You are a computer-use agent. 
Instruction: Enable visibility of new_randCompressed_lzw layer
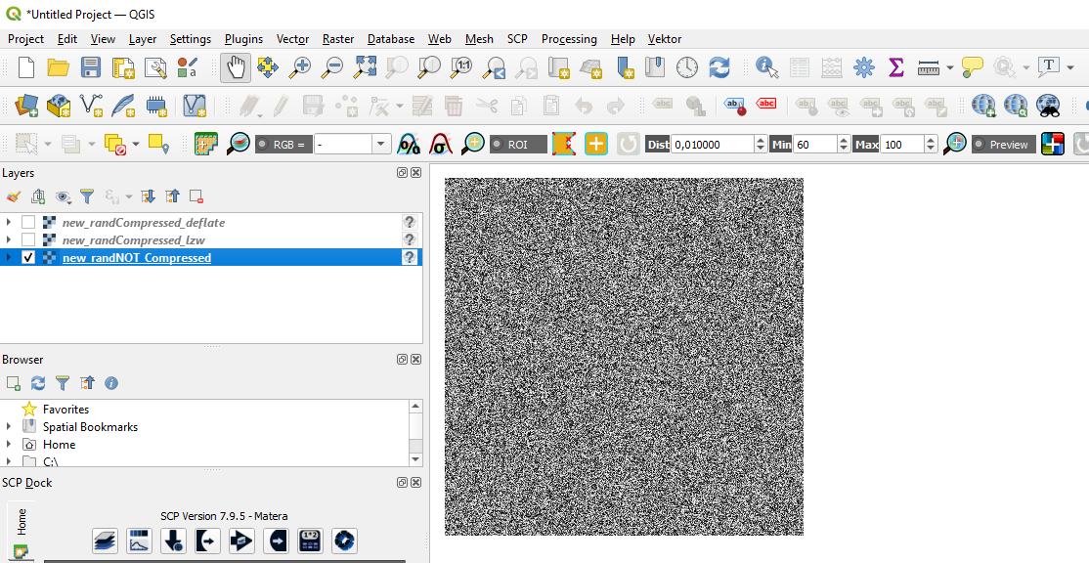(27, 239)
